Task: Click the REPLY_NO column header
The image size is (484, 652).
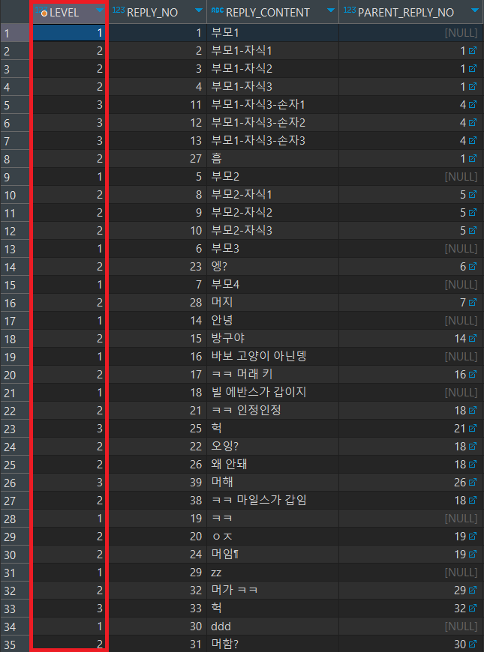Action: (158, 12)
